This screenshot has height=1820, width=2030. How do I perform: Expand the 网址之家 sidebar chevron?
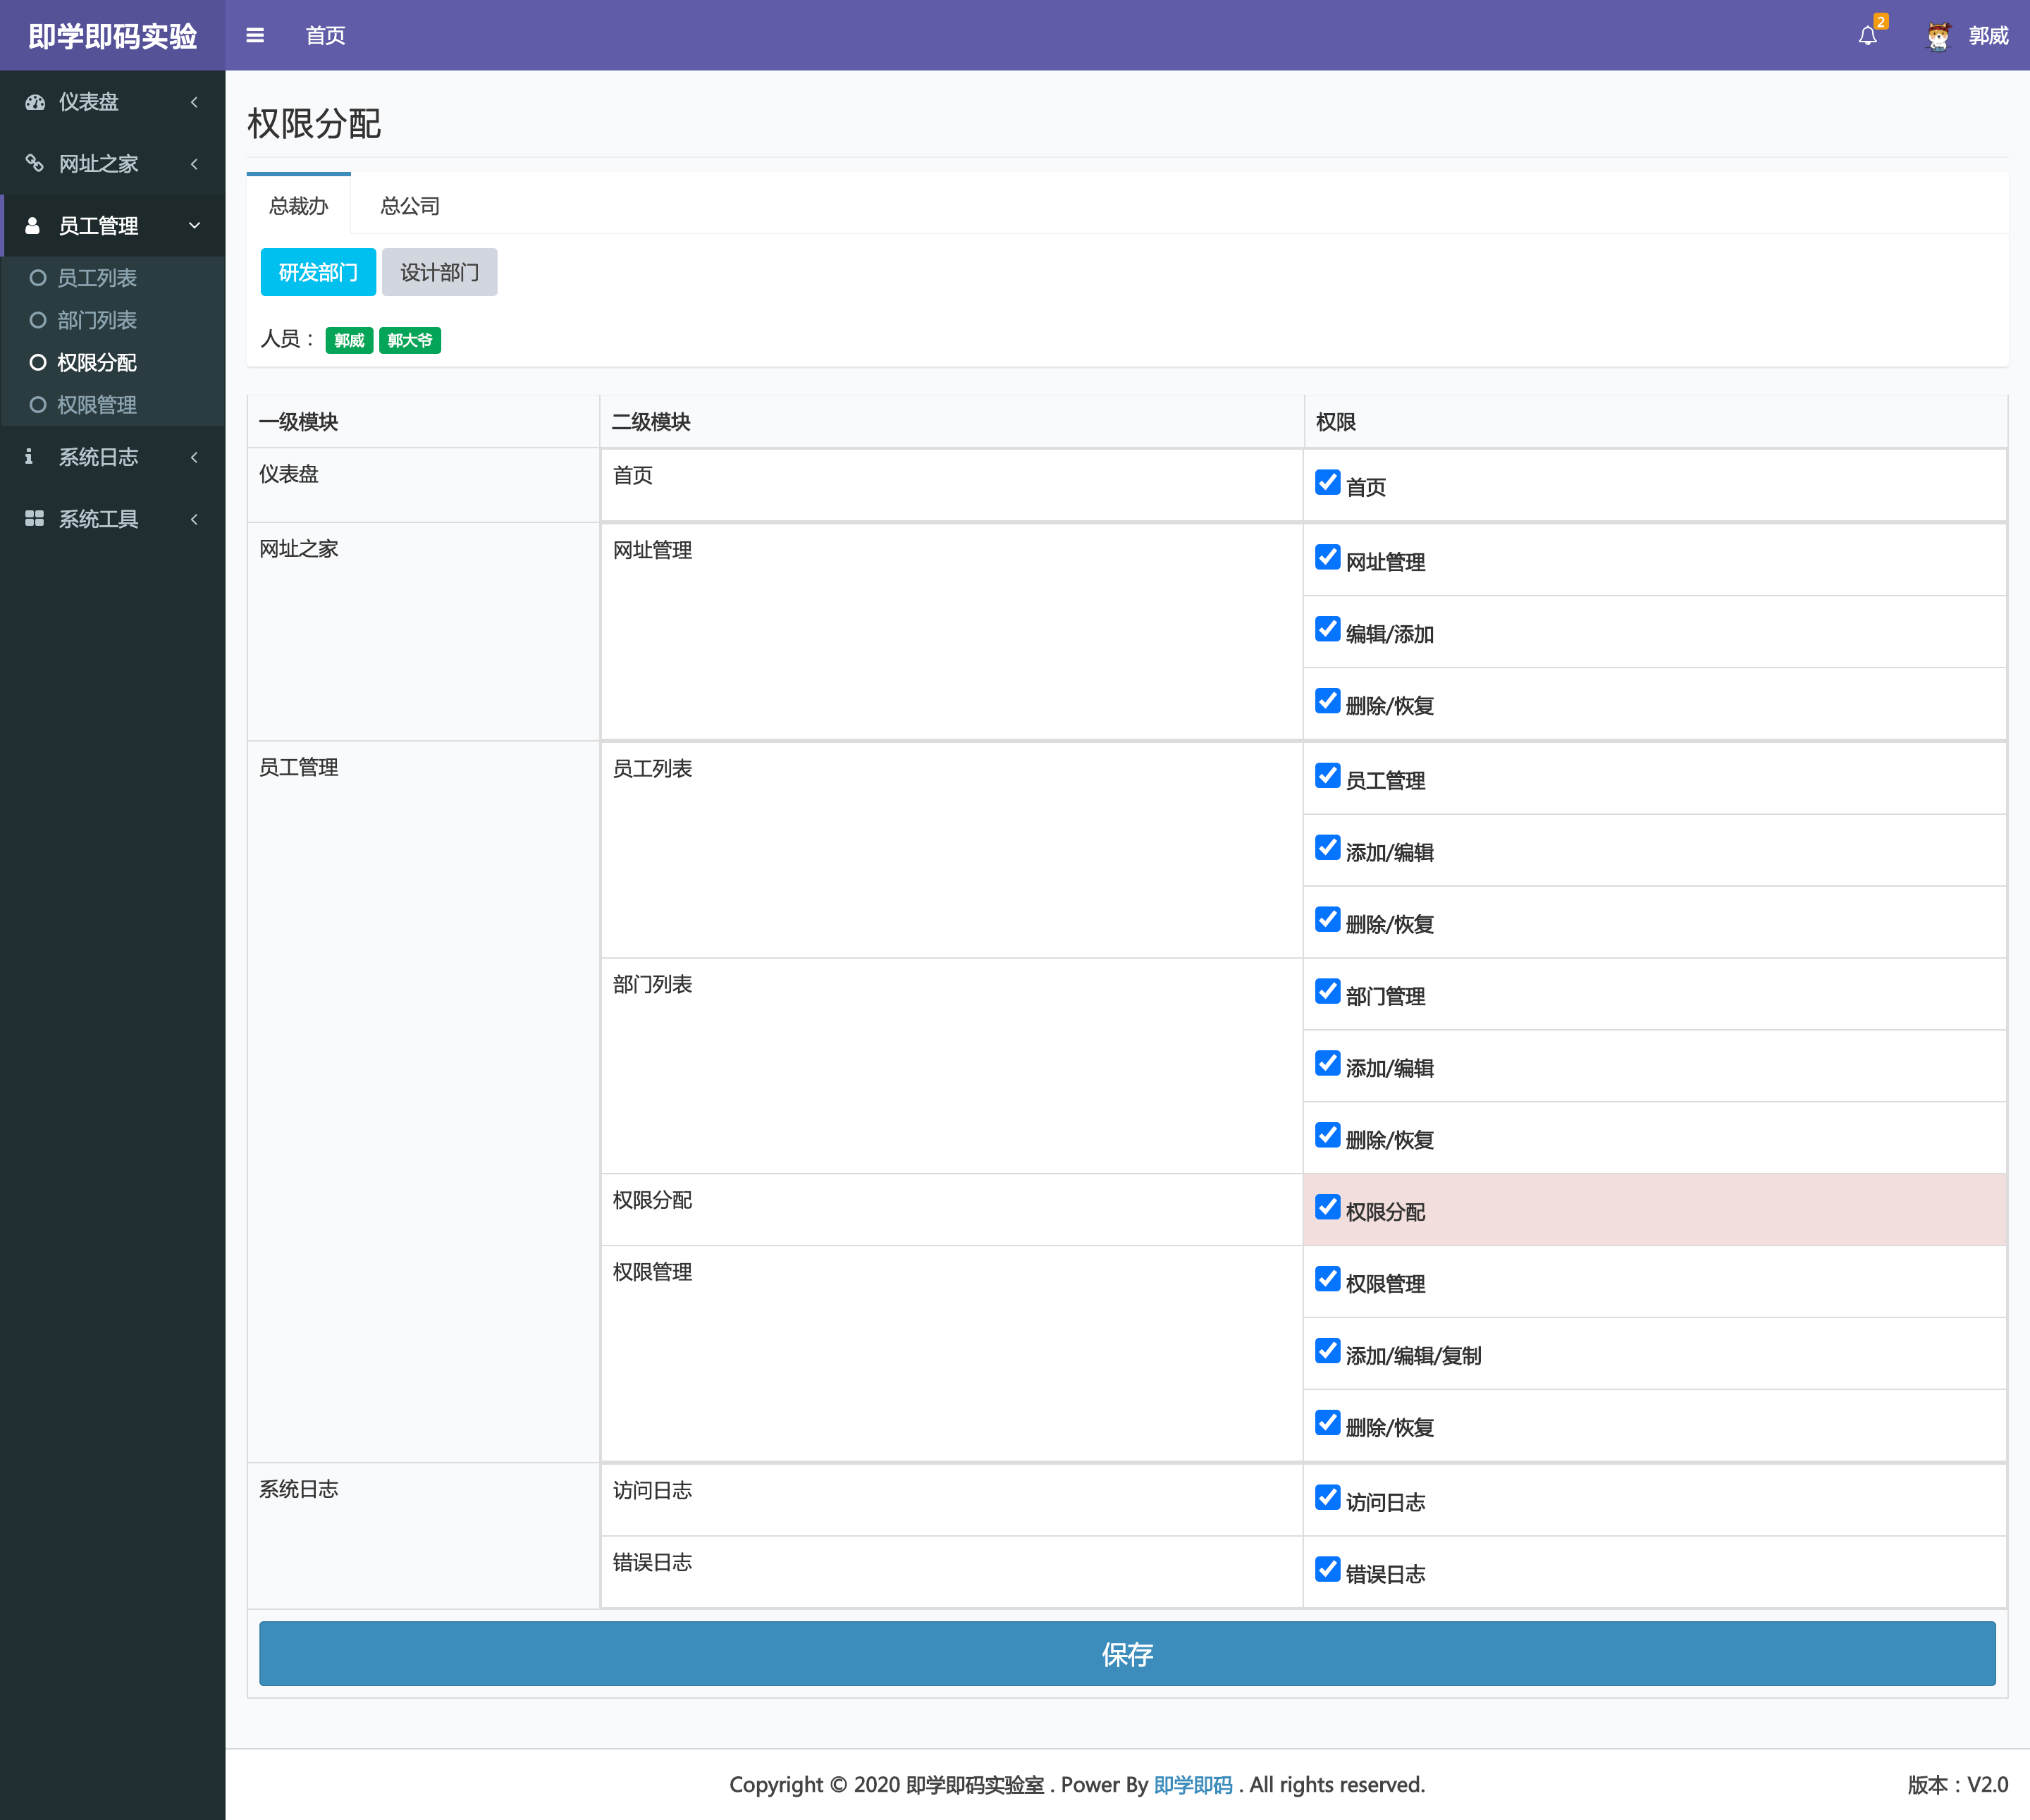click(194, 163)
